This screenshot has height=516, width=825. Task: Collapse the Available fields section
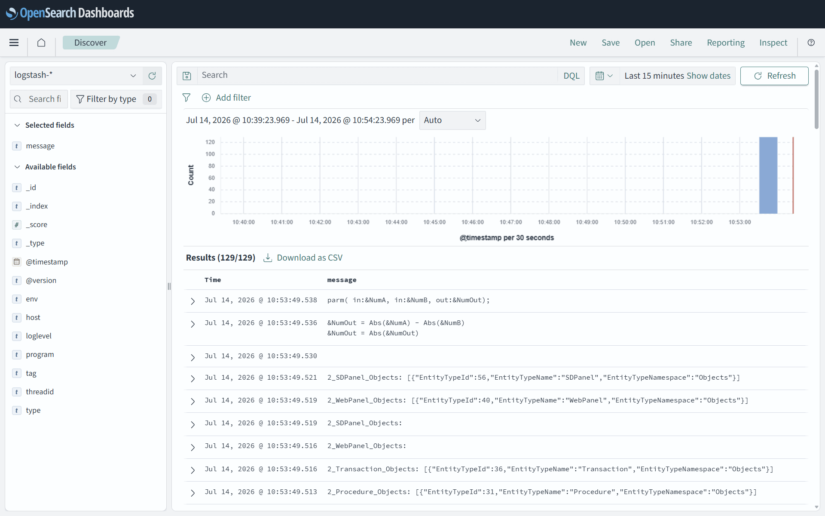[17, 167]
